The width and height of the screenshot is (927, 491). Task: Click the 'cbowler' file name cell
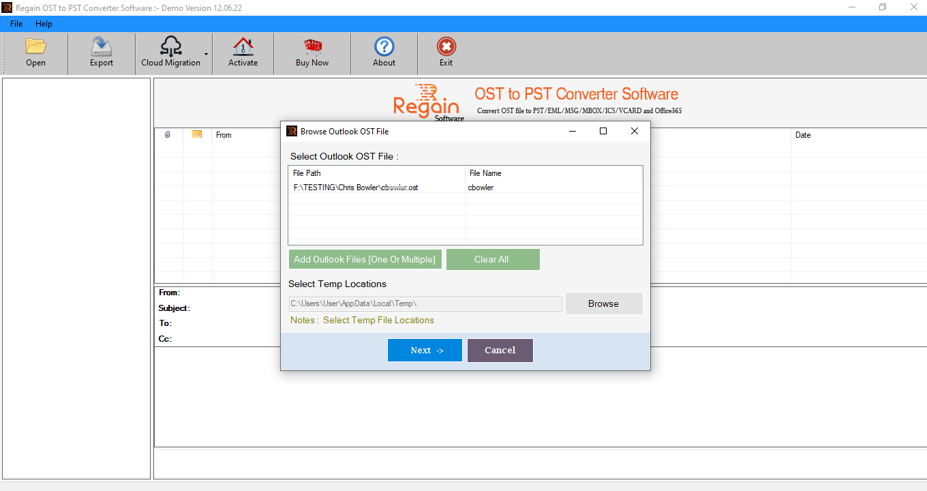[x=481, y=187]
